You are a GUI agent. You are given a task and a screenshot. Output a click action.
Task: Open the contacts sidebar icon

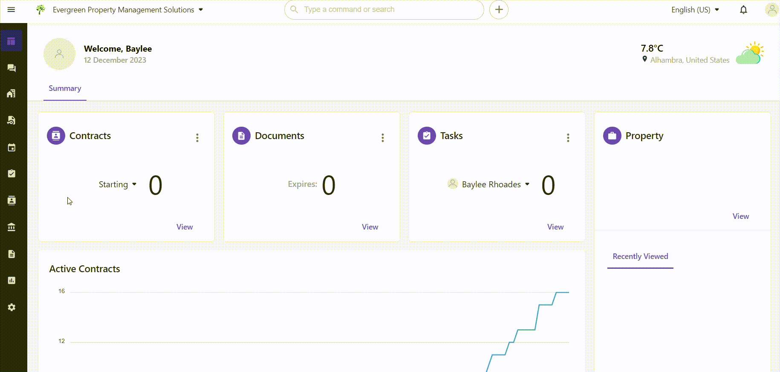[x=12, y=201]
